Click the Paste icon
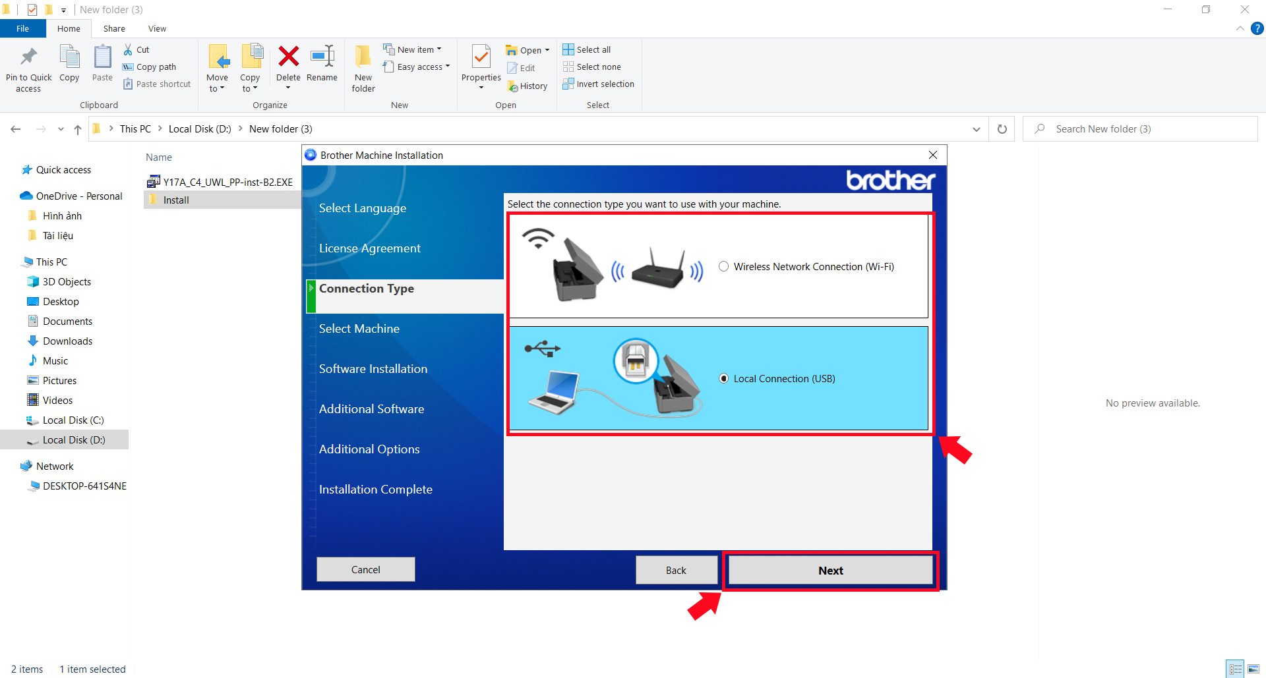The width and height of the screenshot is (1266, 678). point(102,66)
